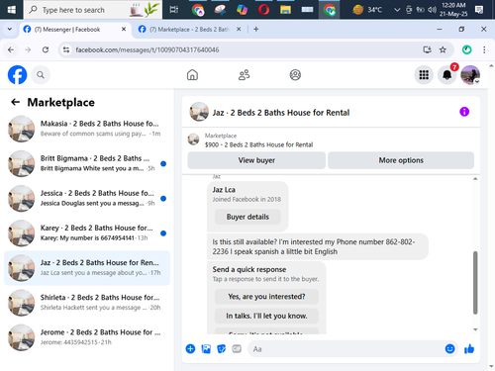Open the Friends icon in top navigation

(244, 75)
